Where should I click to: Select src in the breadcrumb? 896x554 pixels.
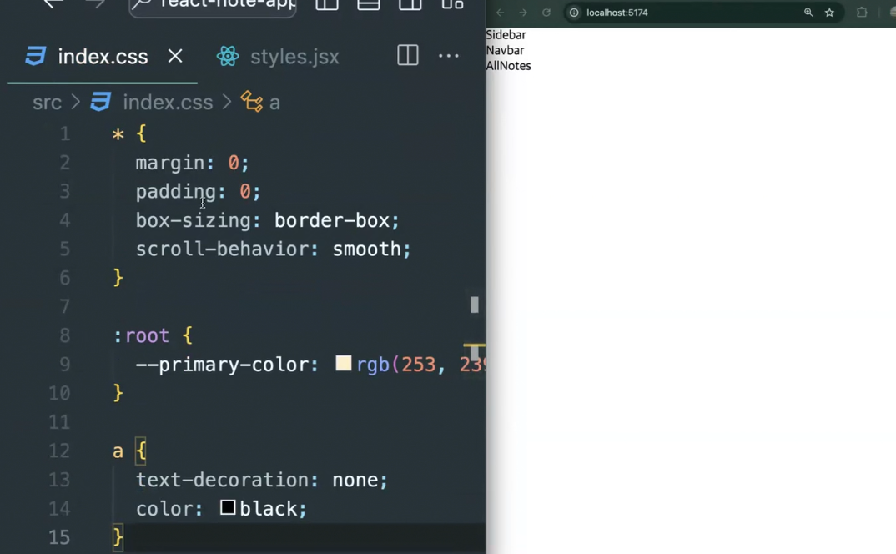[47, 103]
